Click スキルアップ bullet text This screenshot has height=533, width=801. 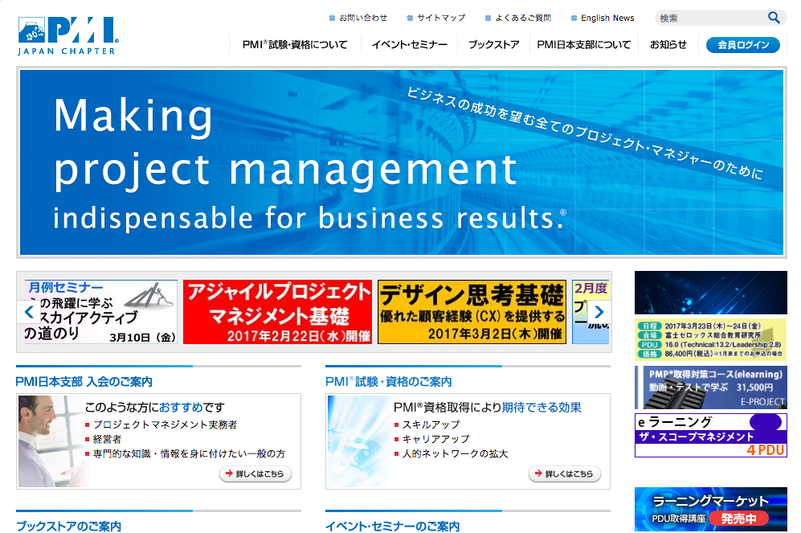[431, 424]
